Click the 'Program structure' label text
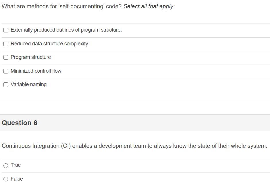 30,57
